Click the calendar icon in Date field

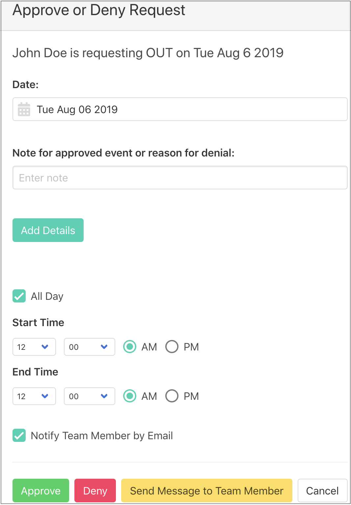coord(24,109)
